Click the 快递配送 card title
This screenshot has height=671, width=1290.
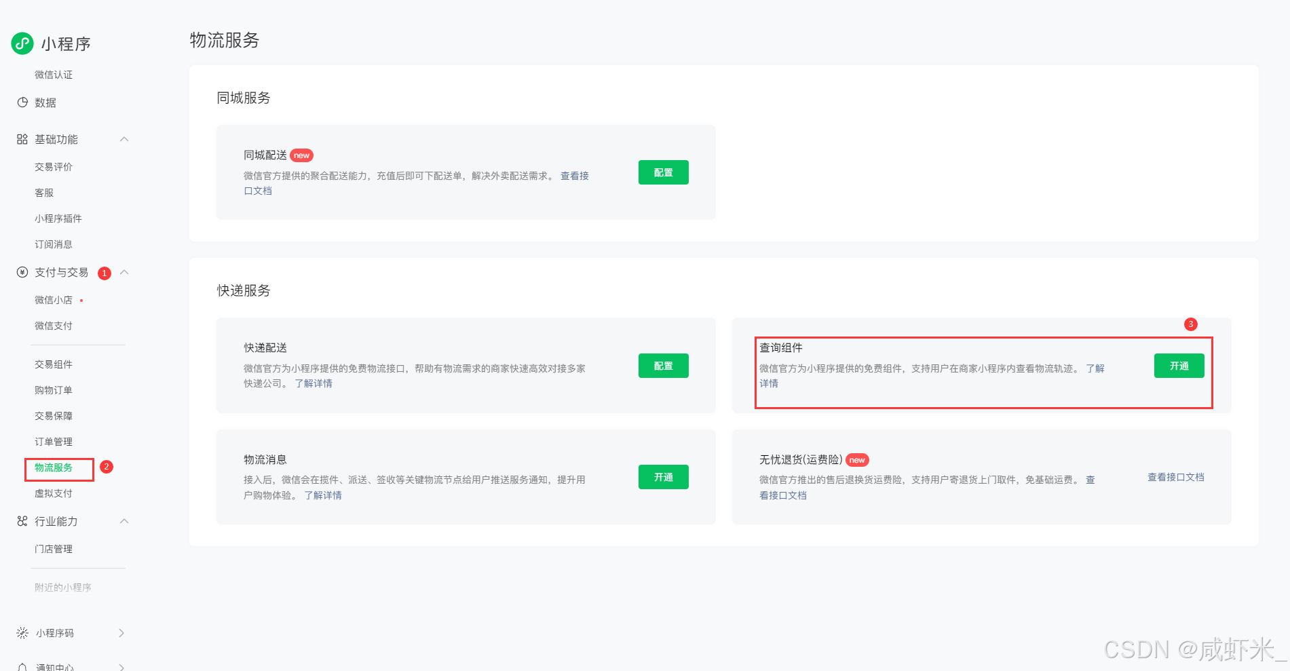(265, 347)
